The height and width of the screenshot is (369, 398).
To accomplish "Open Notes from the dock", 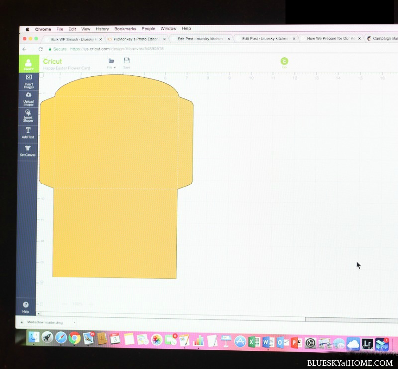I will (129, 339).
